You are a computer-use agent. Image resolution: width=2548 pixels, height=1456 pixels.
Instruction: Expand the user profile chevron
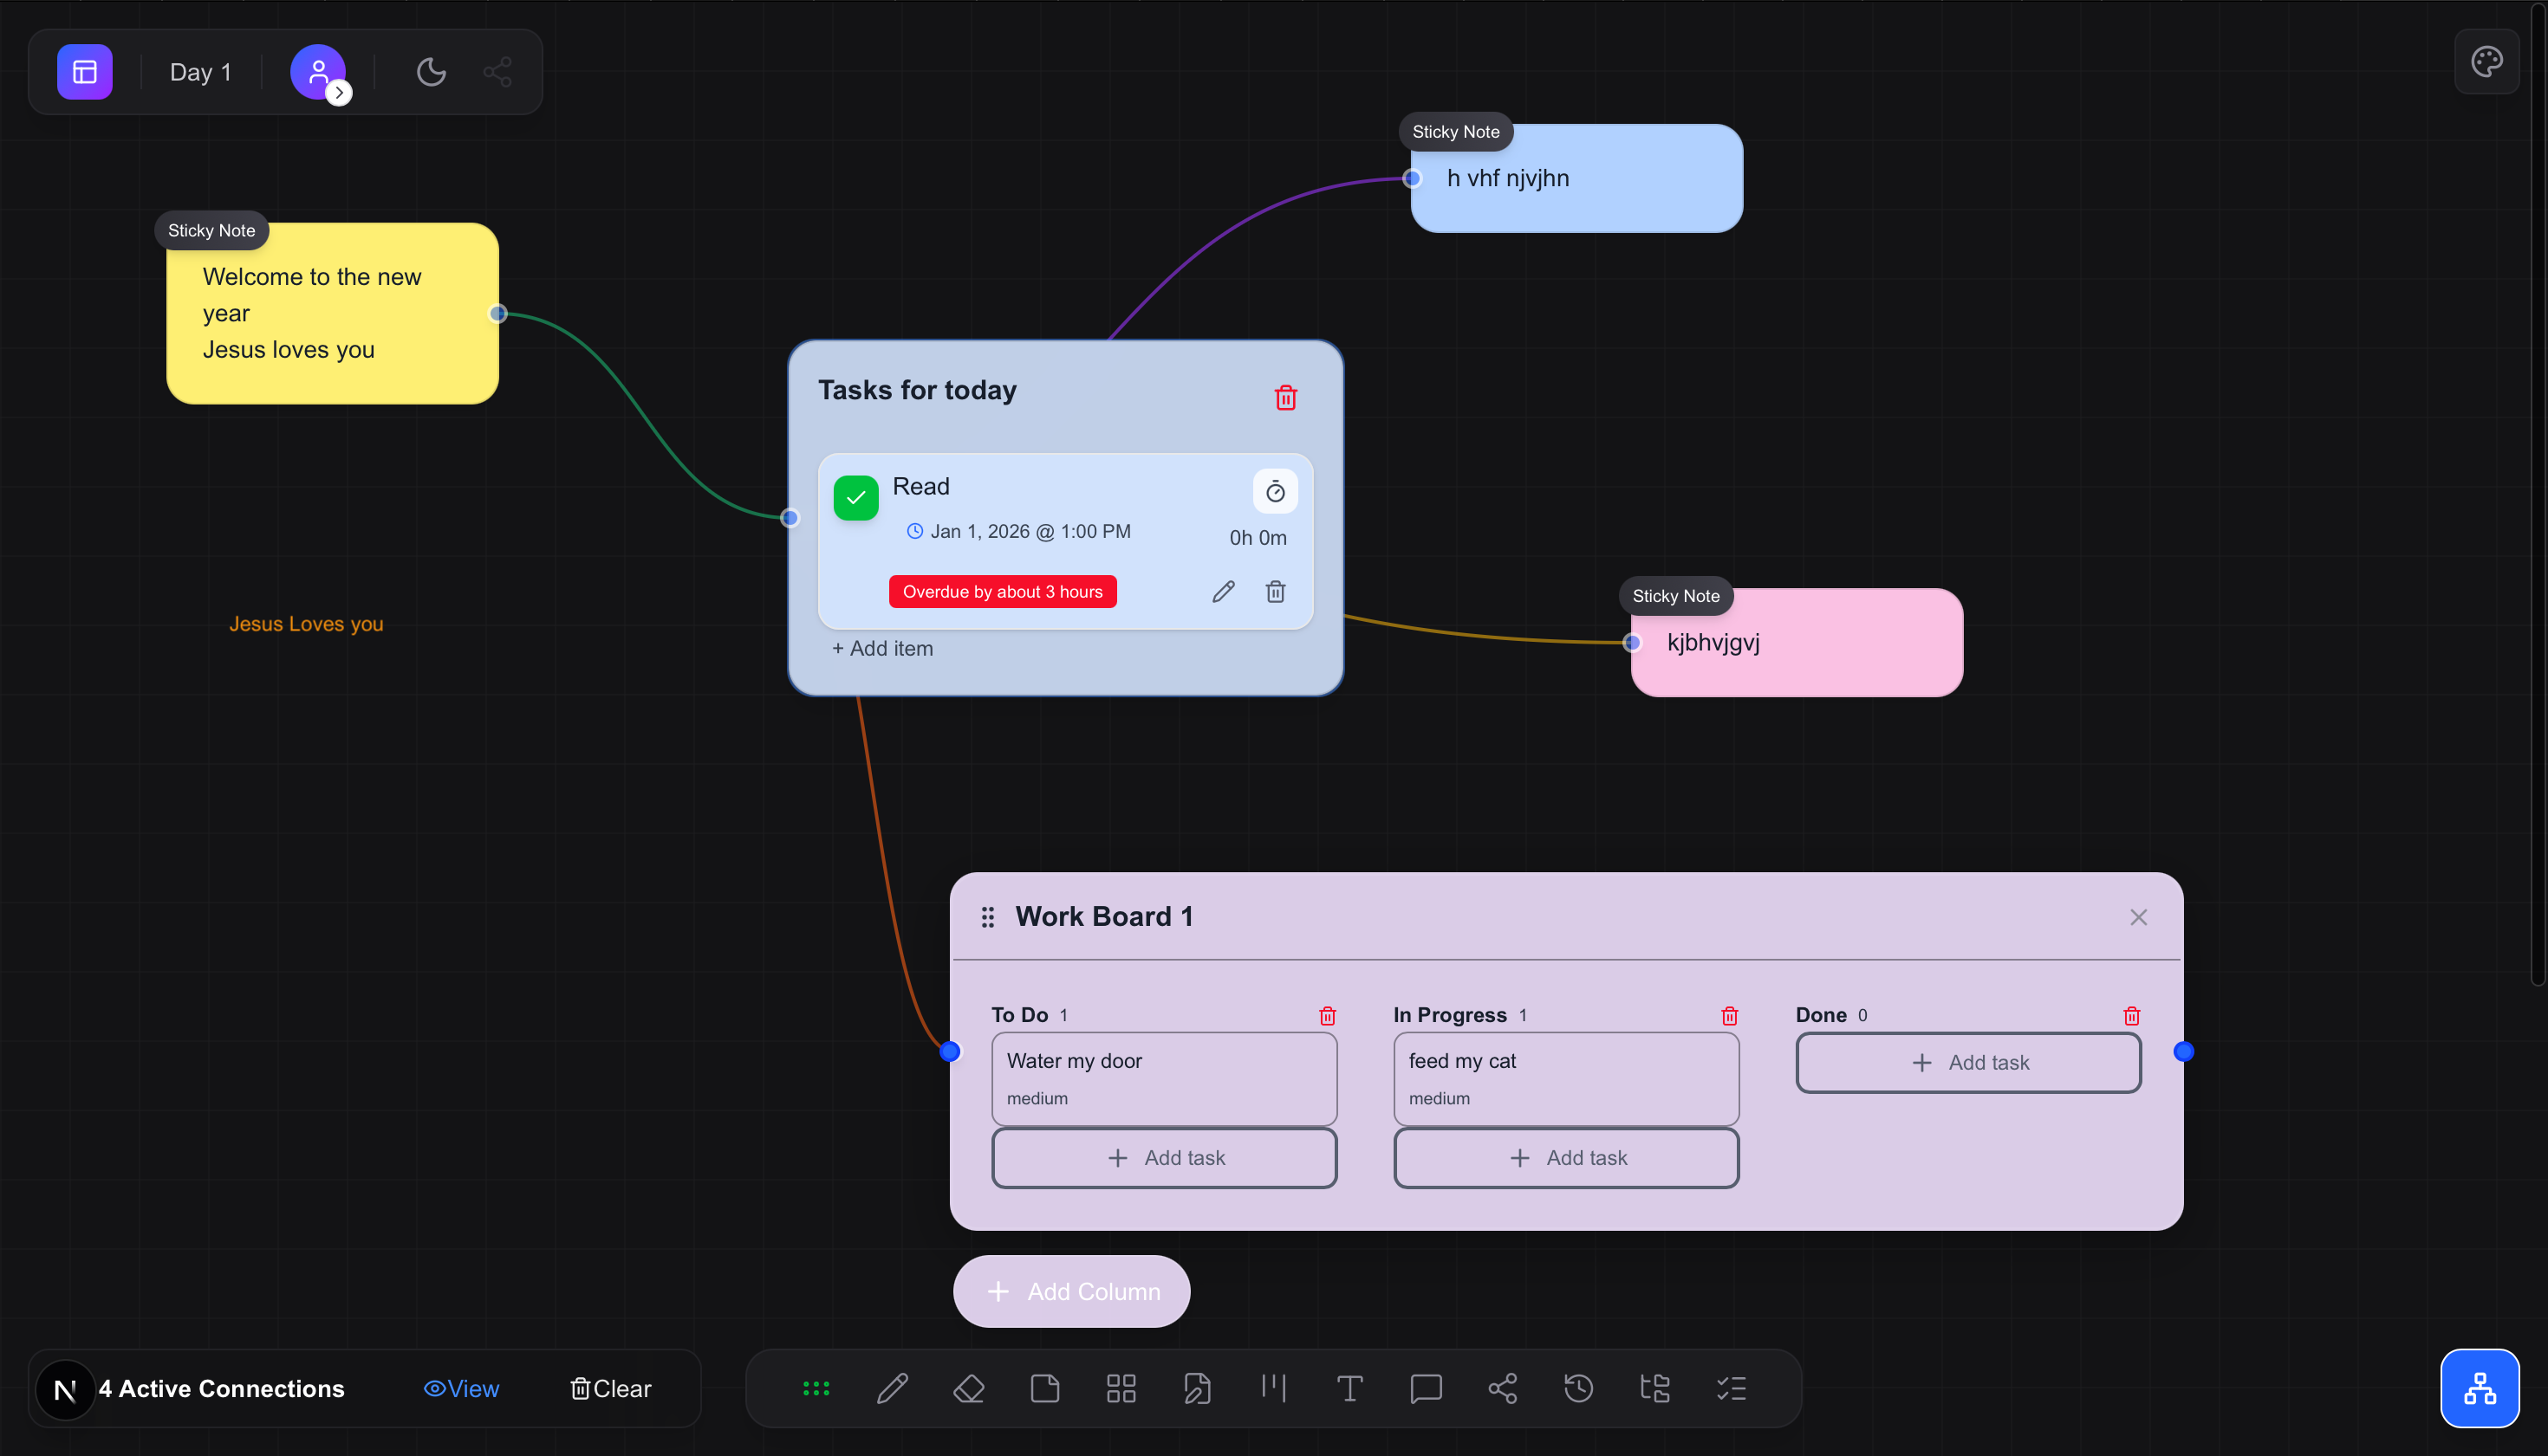click(339, 92)
